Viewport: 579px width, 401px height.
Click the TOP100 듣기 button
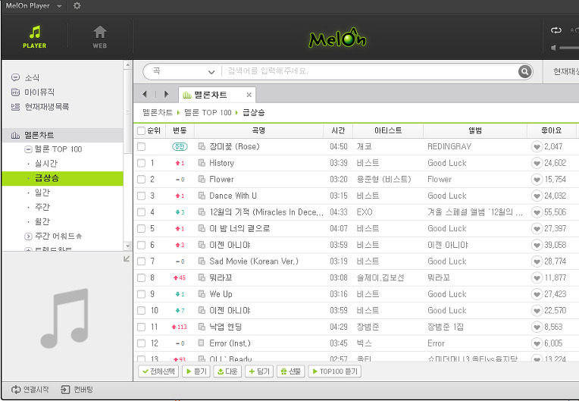[334, 371]
